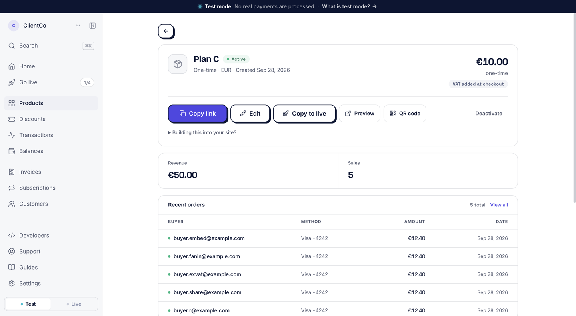Open 'What is test mode?' link
576x316 pixels.
(350, 6)
